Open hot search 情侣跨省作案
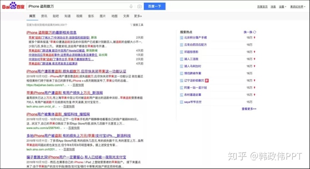The height and width of the screenshot is (169, 310). tap(192, 74)
